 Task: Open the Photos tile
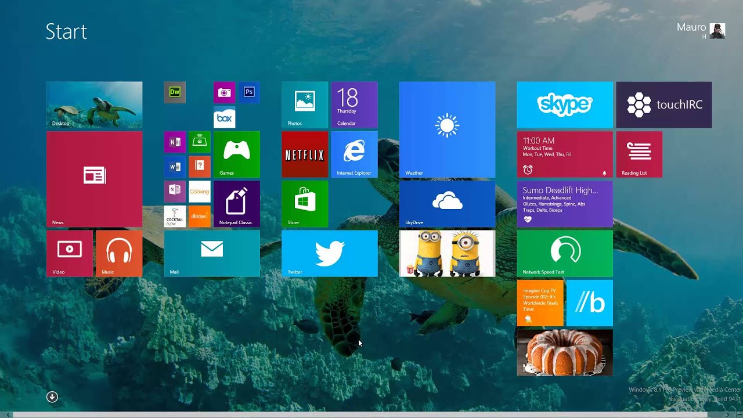(305, 105)
